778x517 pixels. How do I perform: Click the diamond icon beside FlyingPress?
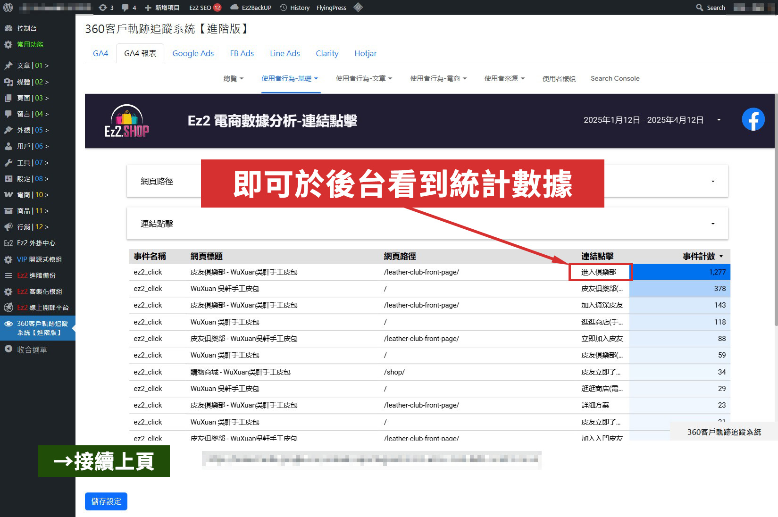coord(358,7)
